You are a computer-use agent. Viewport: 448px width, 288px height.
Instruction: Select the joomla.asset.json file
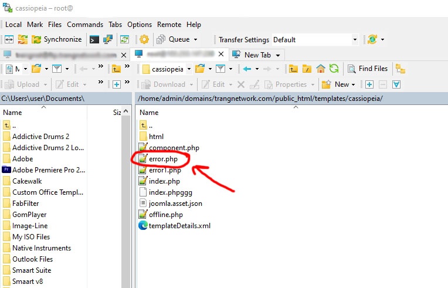click(175, 204)
